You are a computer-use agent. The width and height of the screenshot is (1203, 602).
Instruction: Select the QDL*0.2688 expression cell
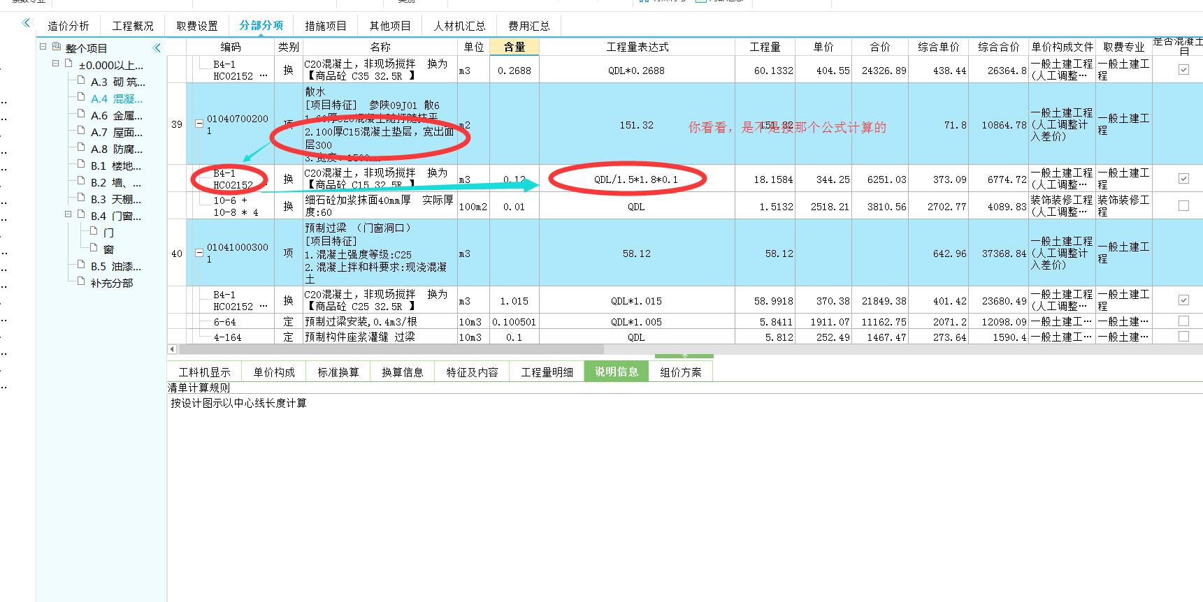click(x=637, y=70)
